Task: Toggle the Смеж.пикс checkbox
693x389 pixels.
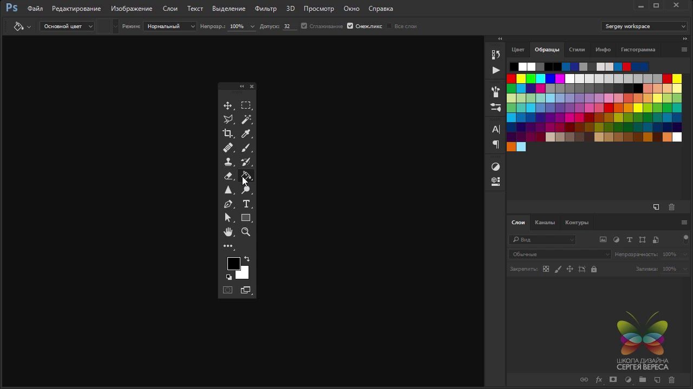Action: (x=350, y=26)
